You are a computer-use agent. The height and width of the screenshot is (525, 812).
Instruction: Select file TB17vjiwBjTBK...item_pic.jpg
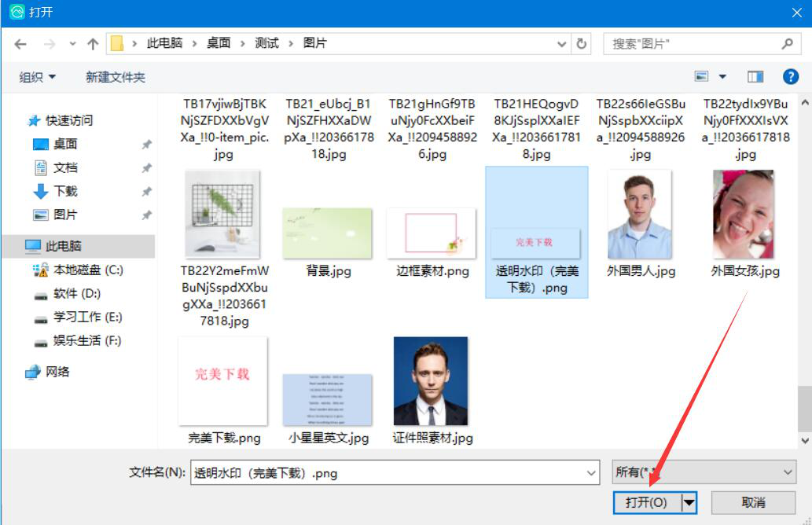[x=224, y=129]
